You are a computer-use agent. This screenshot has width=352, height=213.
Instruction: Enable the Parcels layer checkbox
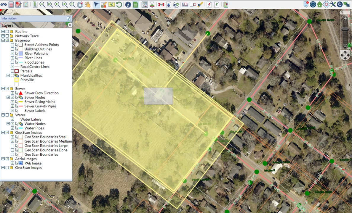pos(12,71)
